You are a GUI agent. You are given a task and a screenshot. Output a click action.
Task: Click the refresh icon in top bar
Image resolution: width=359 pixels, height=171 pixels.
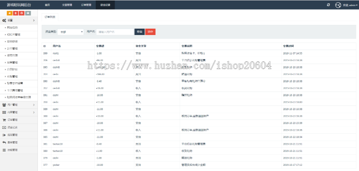click(329, 5)
